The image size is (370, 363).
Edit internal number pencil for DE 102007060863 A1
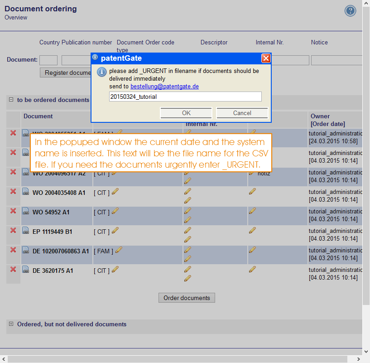coord(187,259)
